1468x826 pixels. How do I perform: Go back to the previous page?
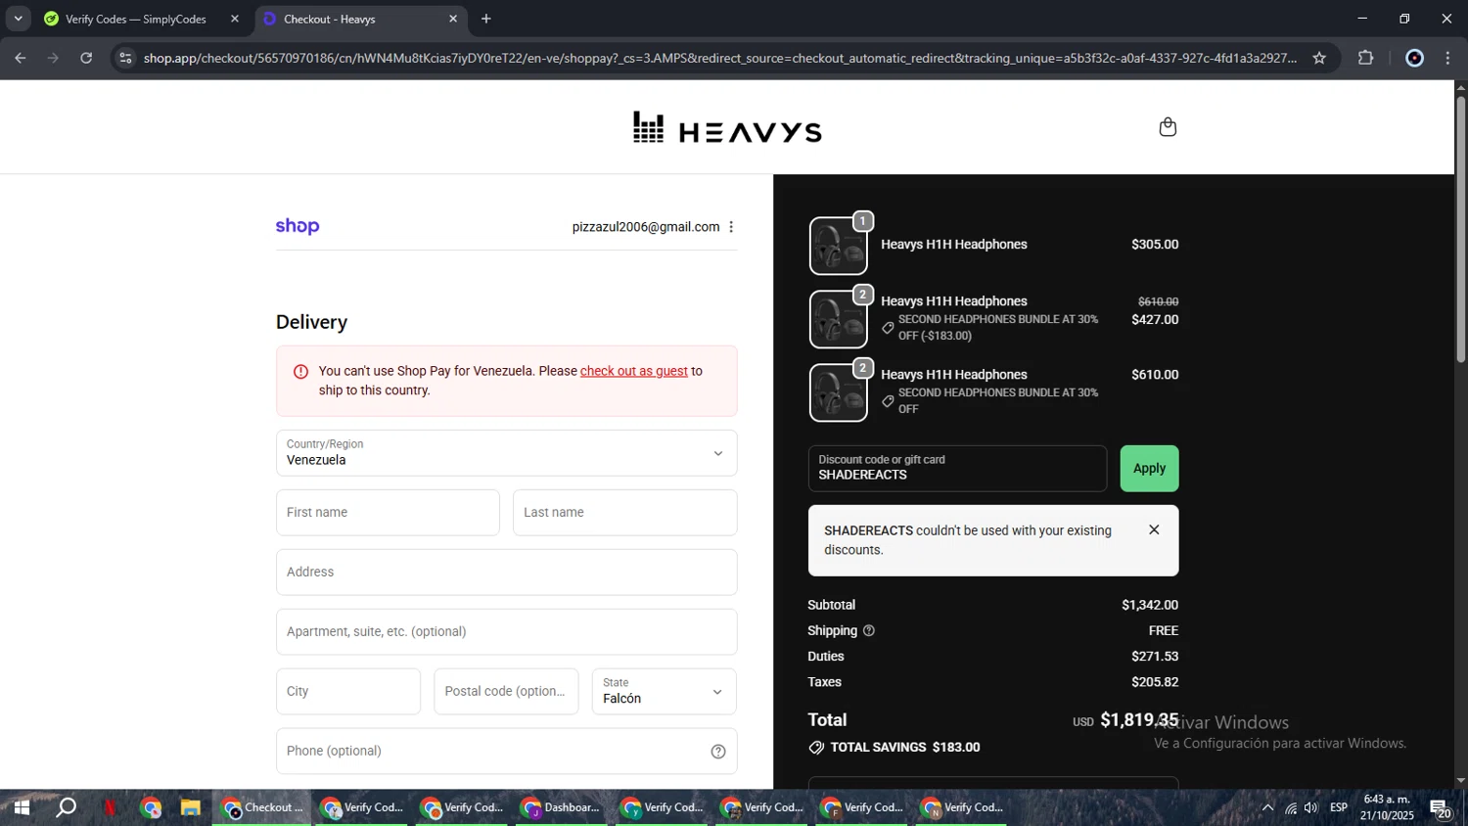[21, 58]
